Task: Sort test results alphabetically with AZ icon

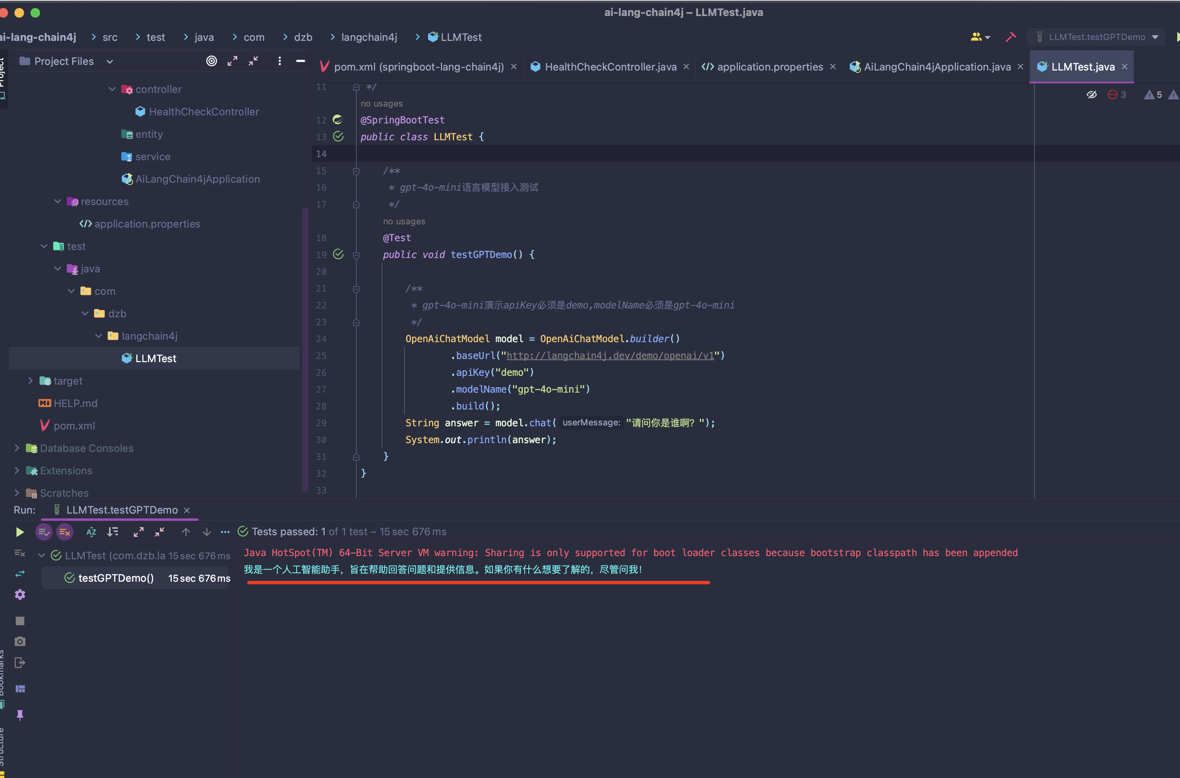Action: 91,531
